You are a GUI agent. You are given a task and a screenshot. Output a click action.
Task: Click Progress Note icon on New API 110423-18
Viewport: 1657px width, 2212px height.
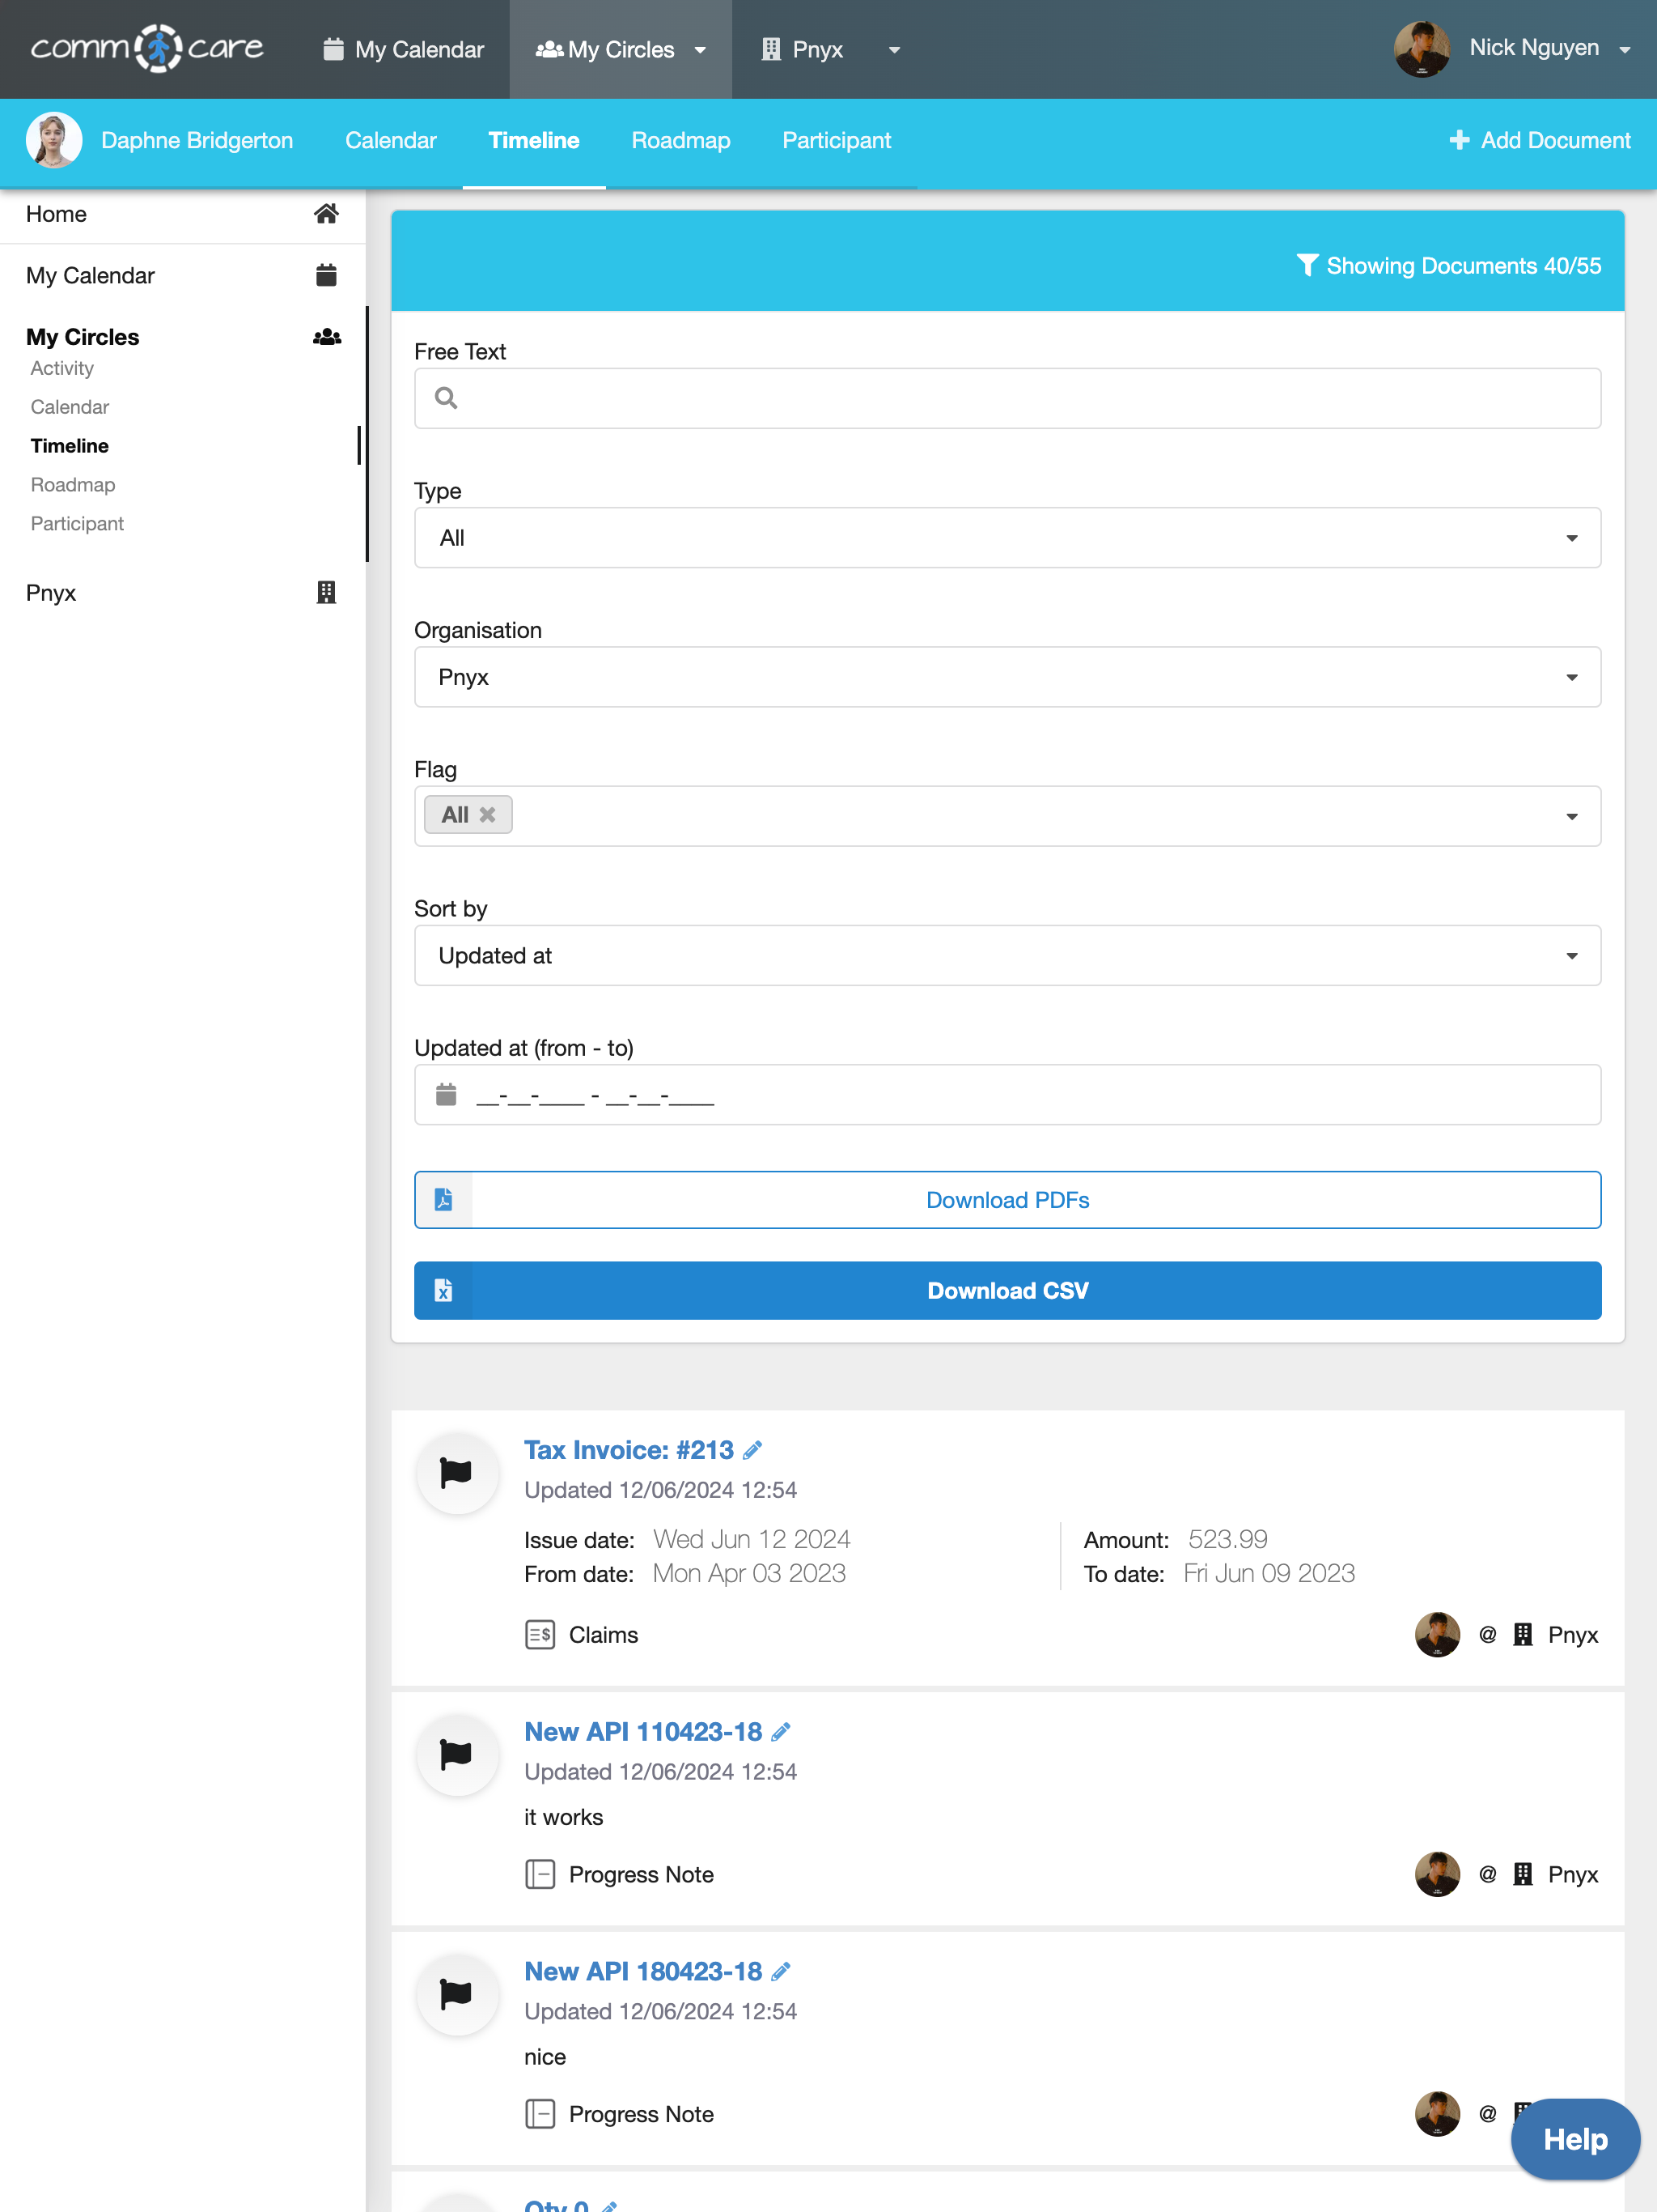point(540,1874)
